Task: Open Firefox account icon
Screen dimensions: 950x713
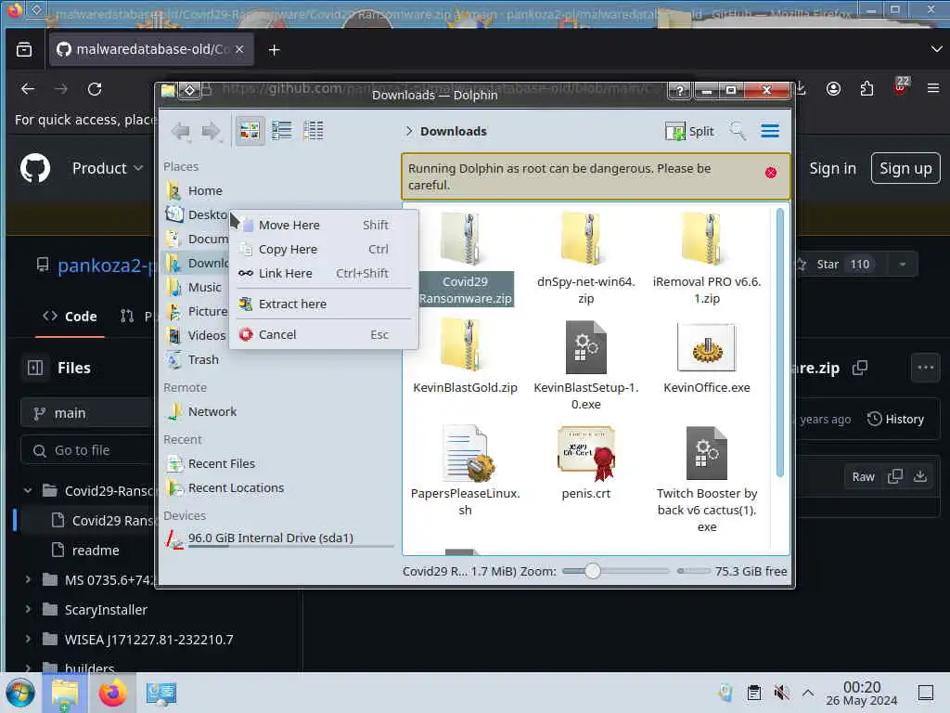Action: point(833,88)
